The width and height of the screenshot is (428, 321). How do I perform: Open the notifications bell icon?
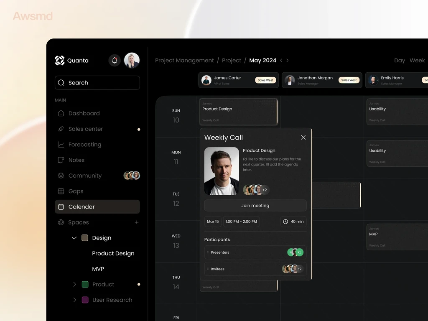pos(115,60)
